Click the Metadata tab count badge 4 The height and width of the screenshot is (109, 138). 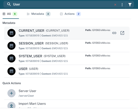coord(48,14)
